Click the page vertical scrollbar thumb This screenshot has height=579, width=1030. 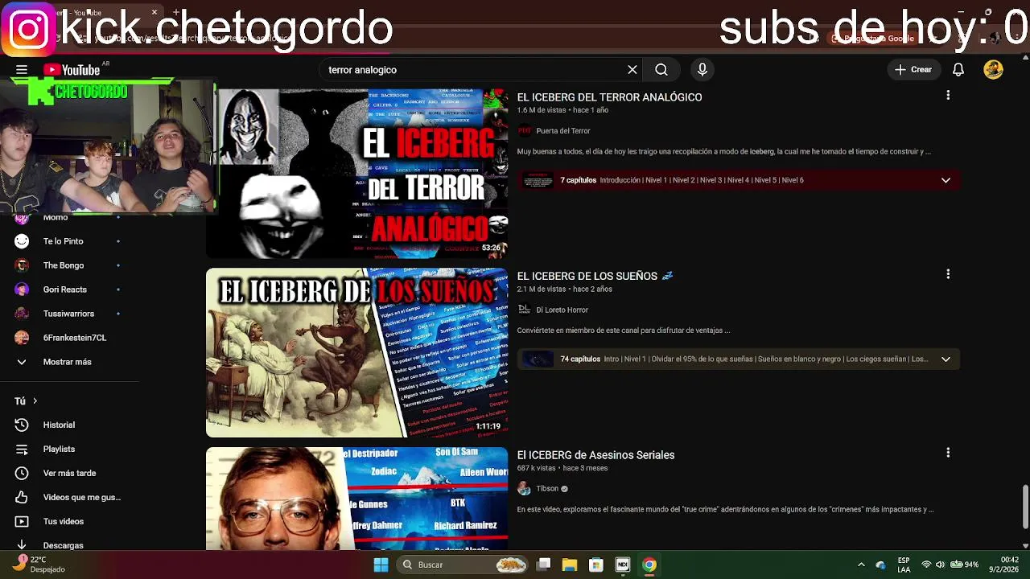coord(1025,507)
